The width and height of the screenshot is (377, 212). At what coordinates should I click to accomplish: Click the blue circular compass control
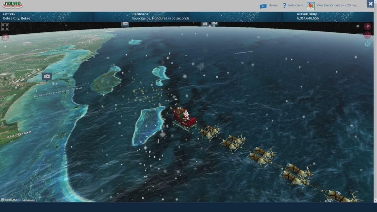[x=367, y=44]
